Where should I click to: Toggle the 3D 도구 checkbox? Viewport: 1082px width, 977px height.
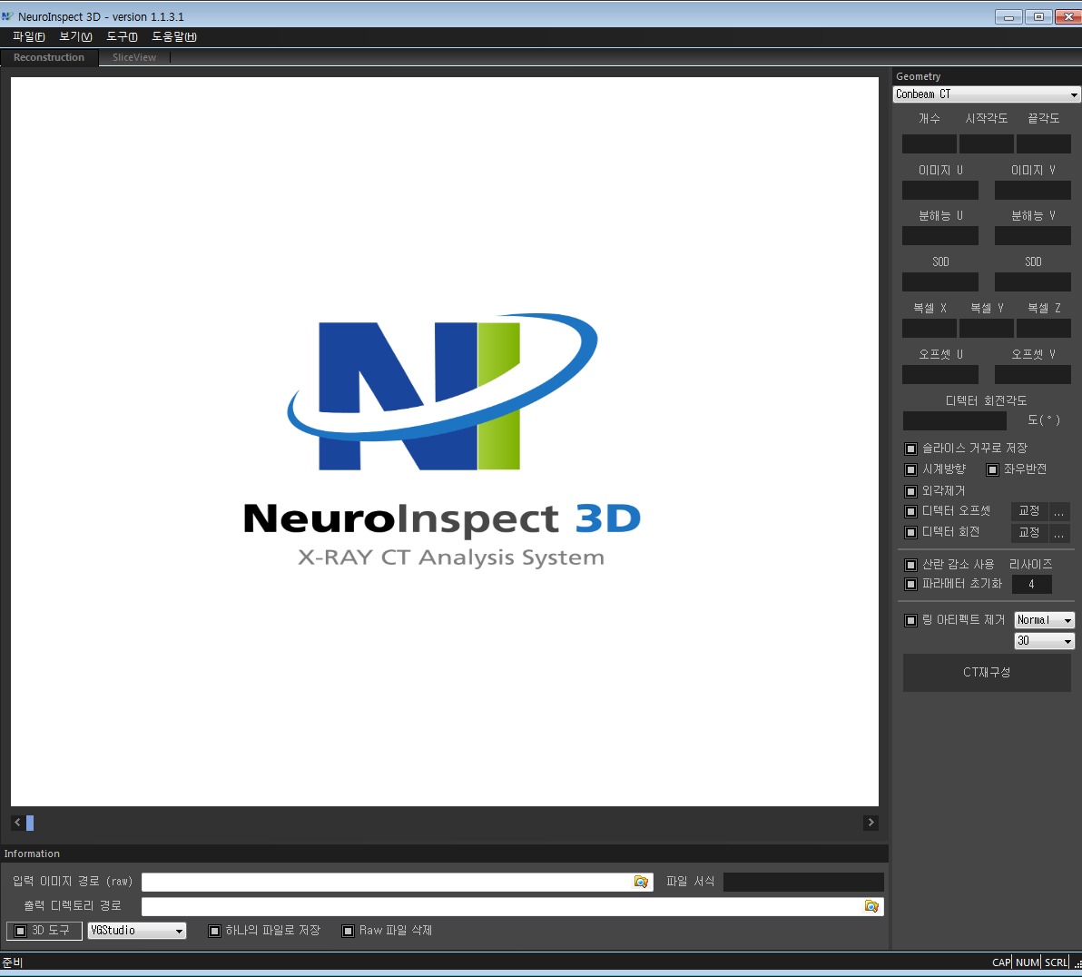coord(21,931)
